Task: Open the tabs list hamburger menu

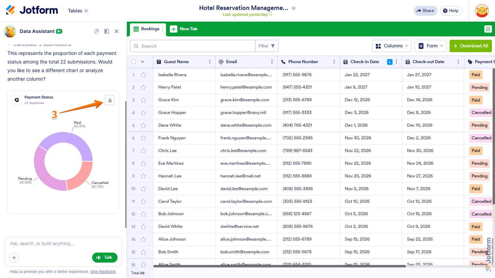Action: (488, 29)
